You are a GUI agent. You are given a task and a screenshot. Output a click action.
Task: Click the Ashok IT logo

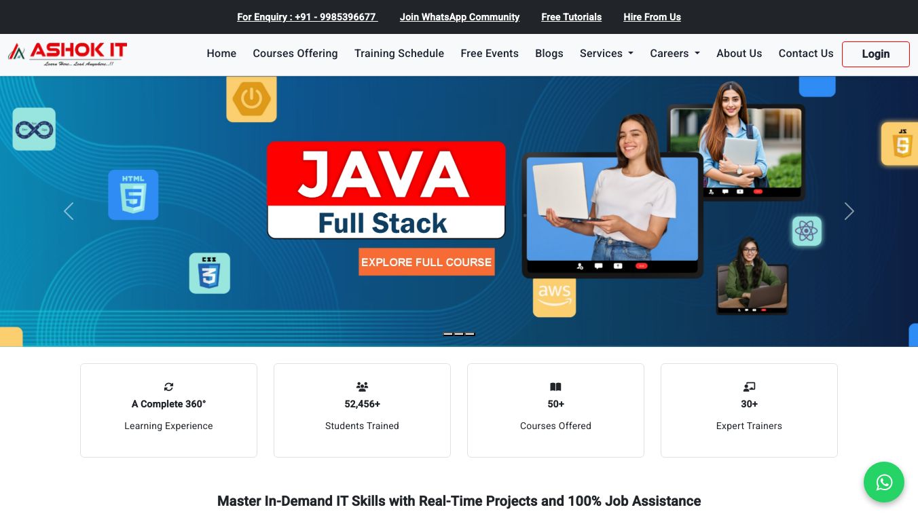coord(68,54)
